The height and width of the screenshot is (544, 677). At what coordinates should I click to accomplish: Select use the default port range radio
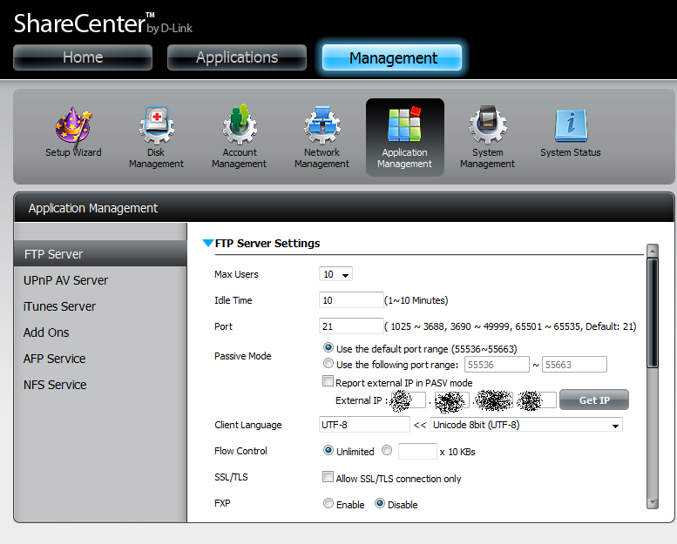click(x=328, y=347)
